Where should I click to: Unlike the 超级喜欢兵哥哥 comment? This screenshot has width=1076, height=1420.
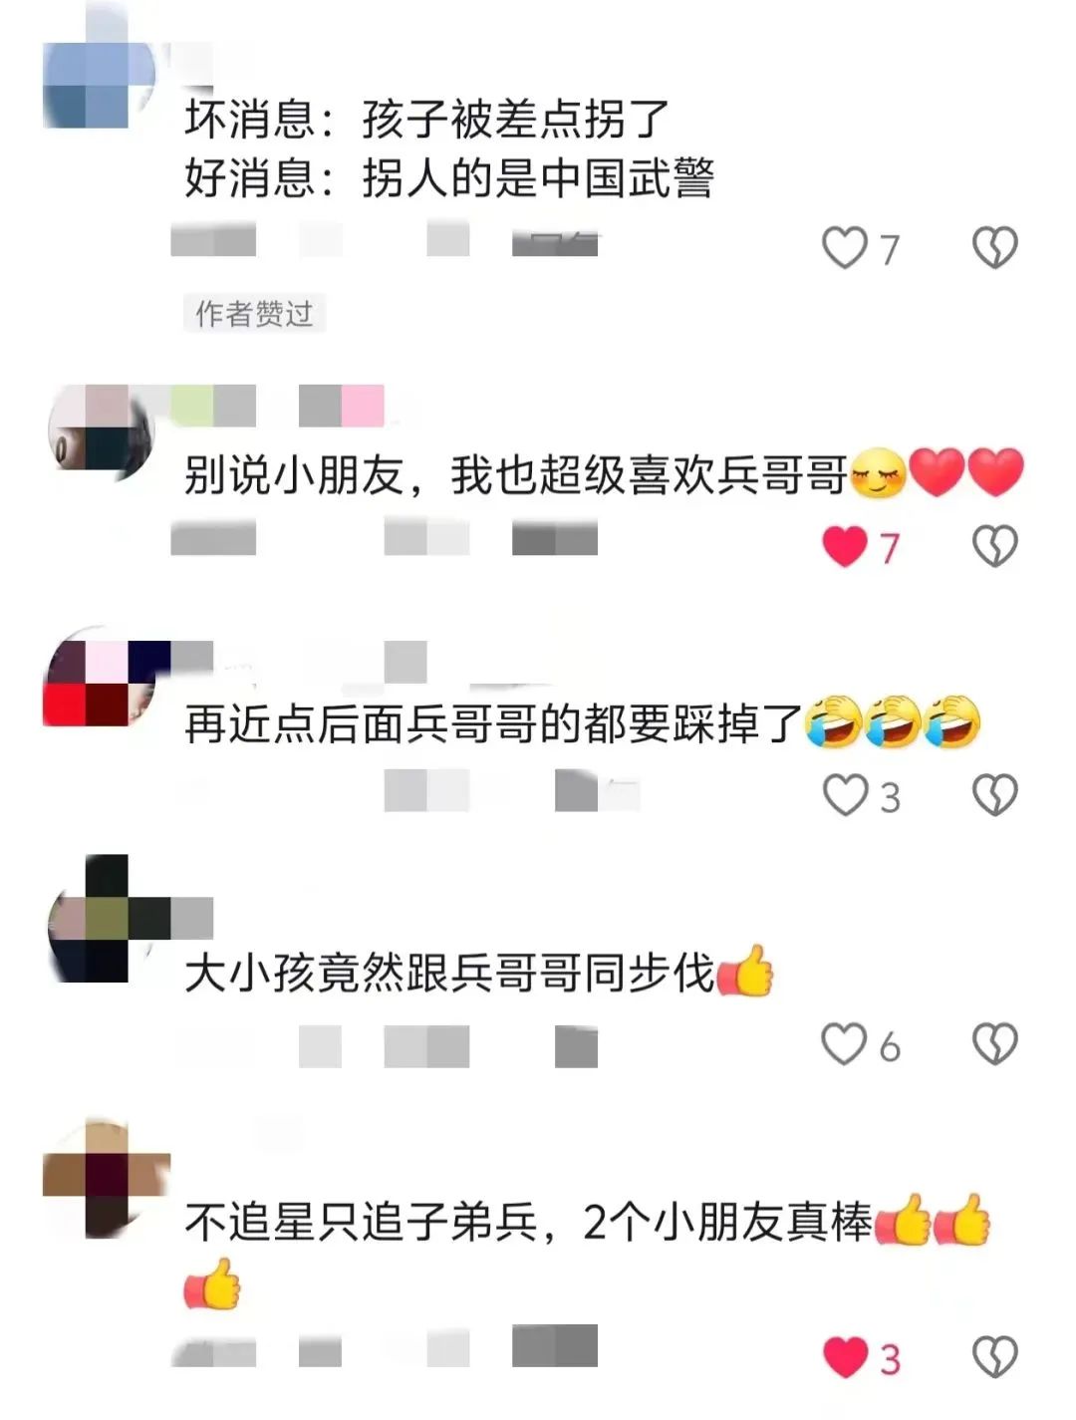click(x=845, y=546)
